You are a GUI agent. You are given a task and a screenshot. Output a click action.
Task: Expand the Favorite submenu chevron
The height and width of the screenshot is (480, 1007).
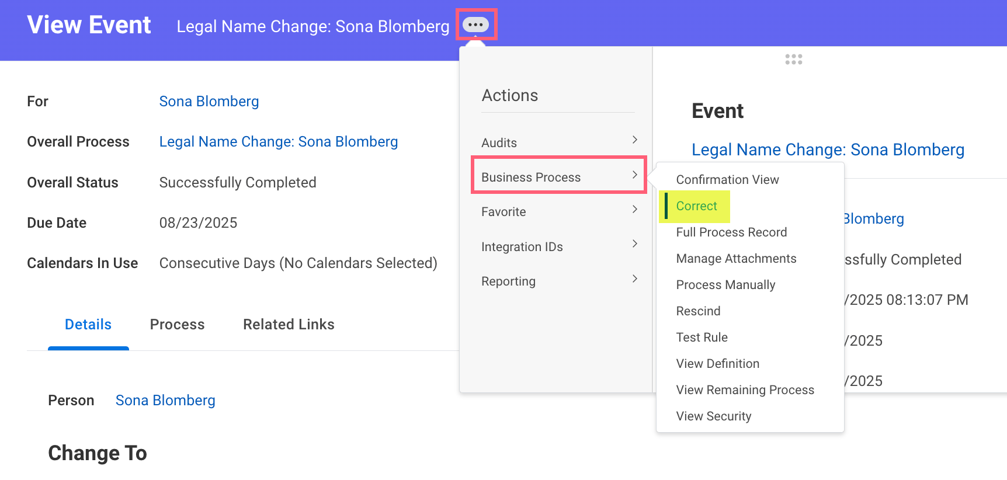tap(634, 210)
